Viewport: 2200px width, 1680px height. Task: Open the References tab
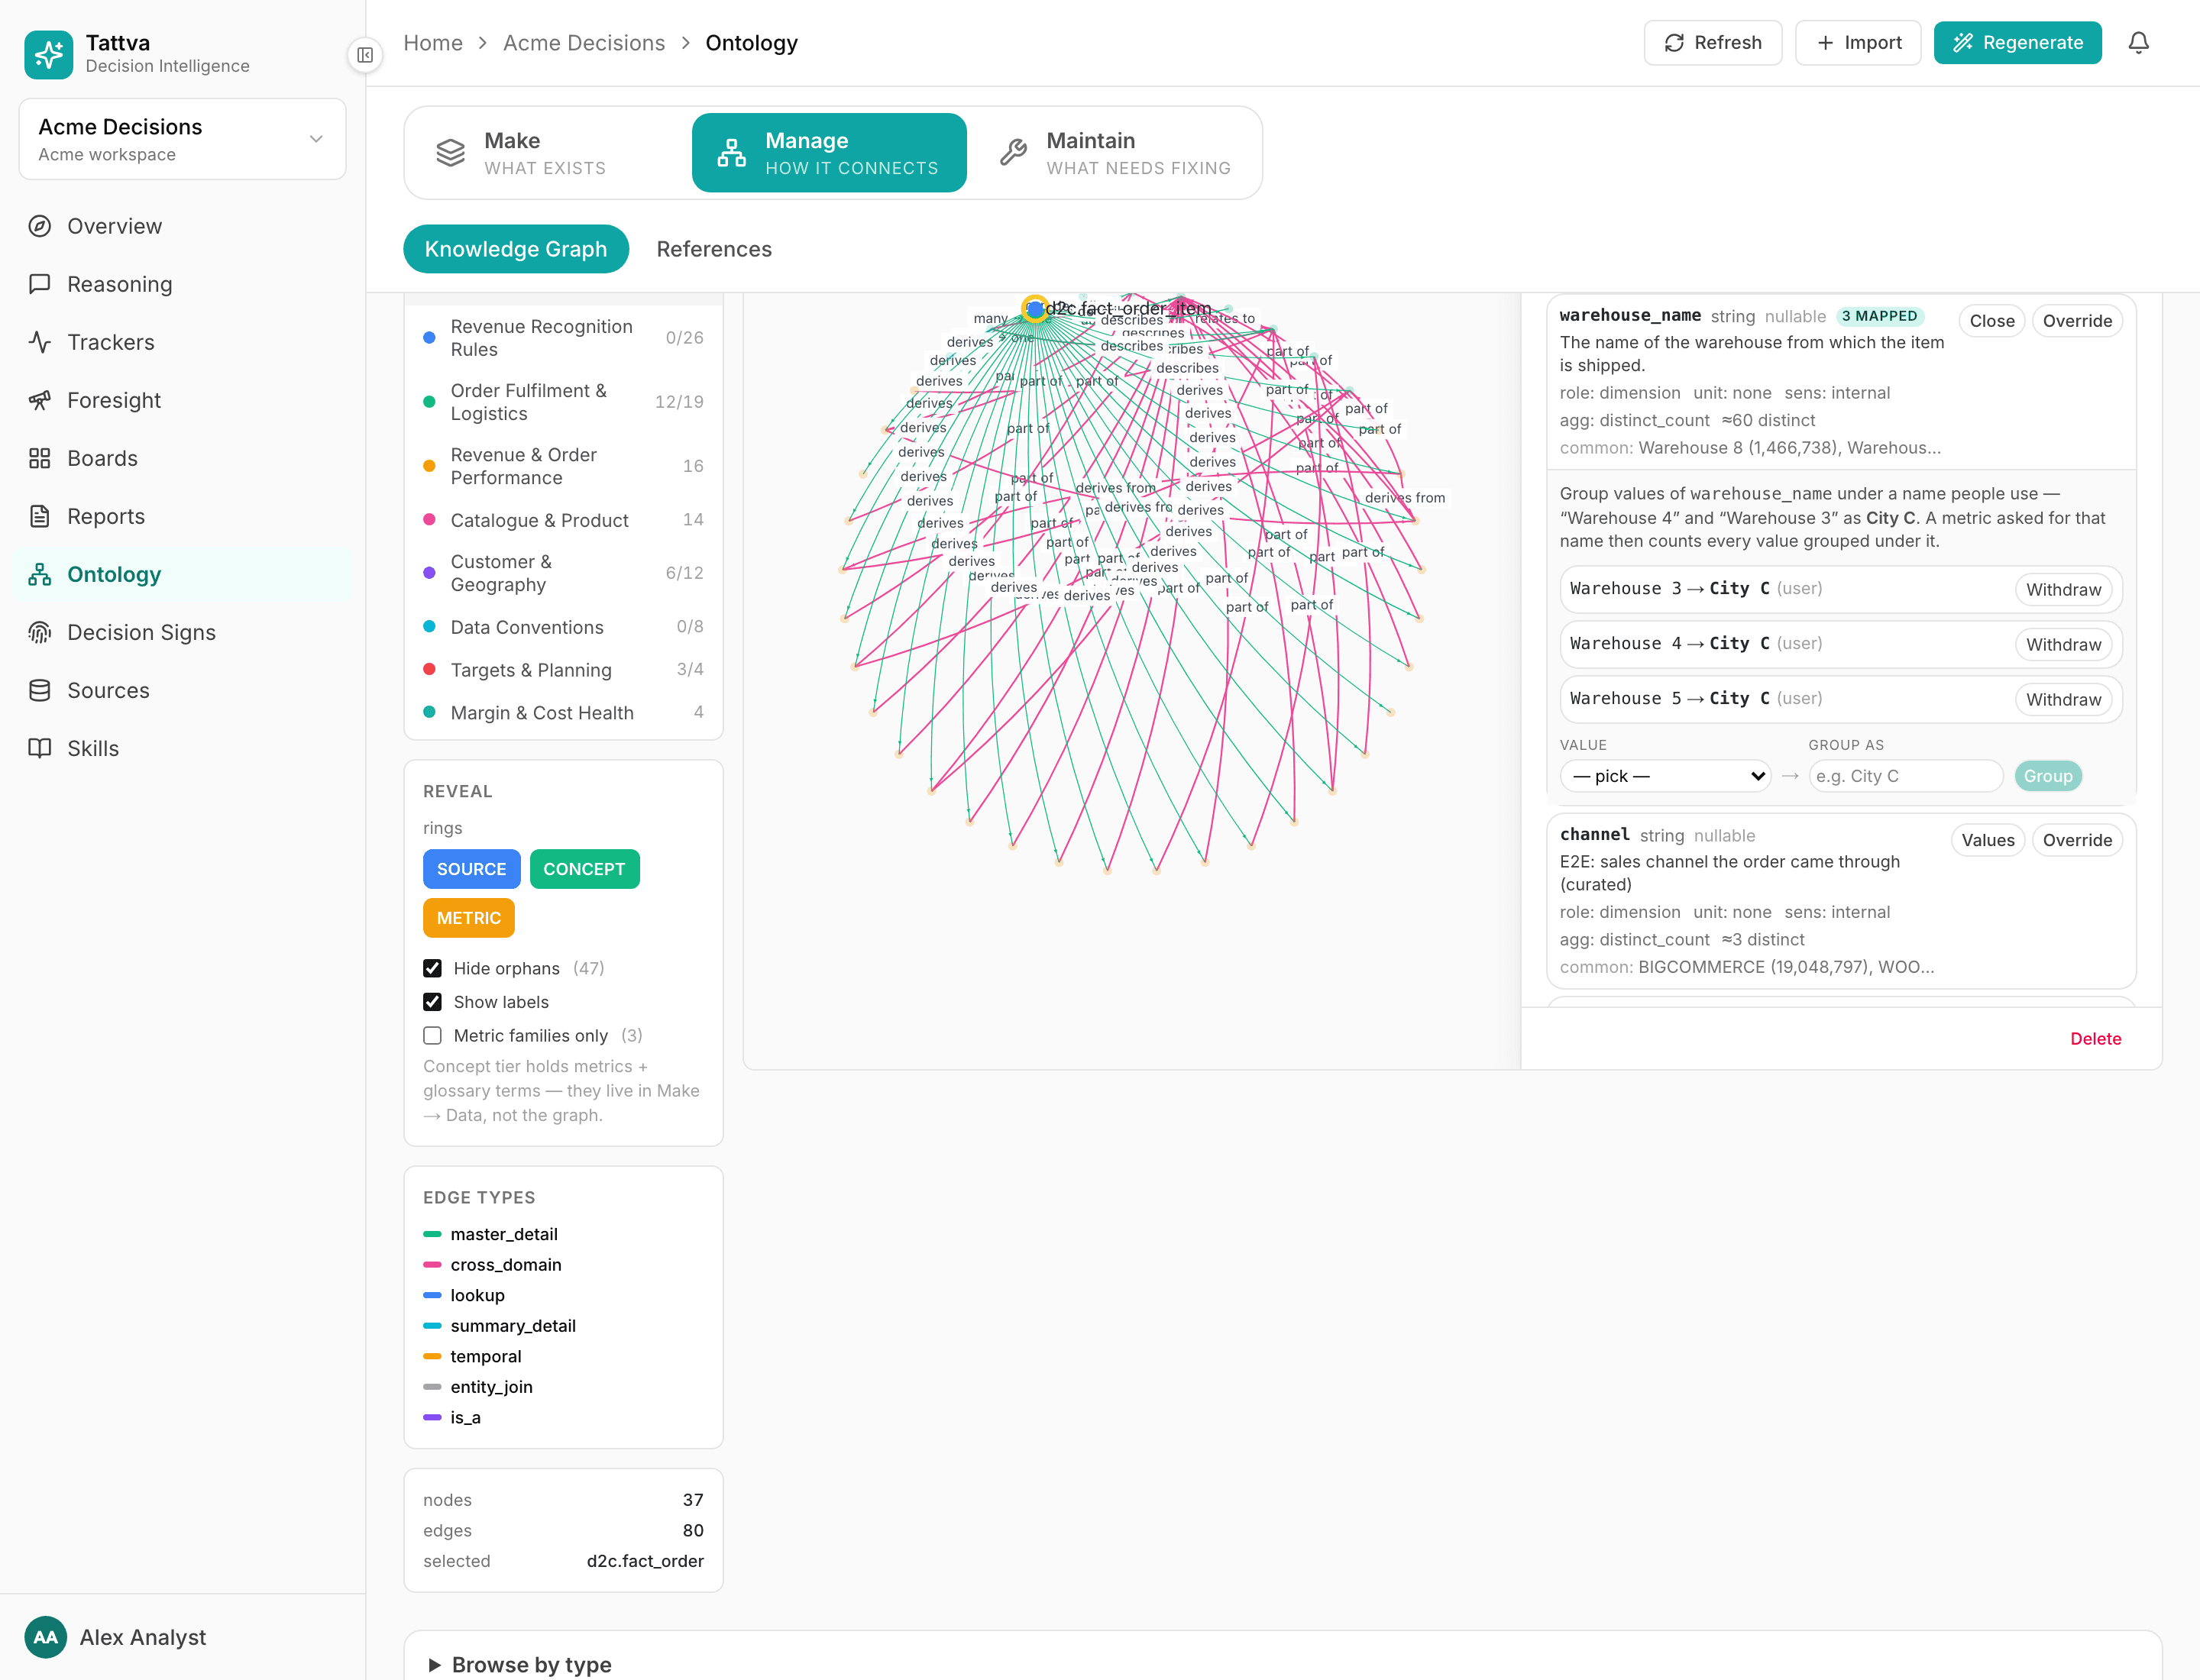(x=714, y=249)
